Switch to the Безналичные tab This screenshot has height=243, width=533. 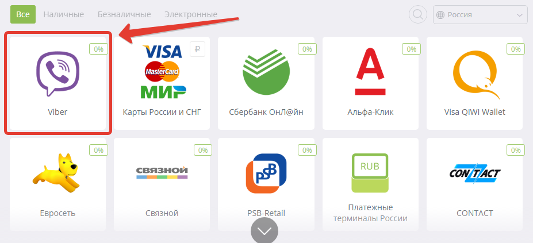(124, 14)
